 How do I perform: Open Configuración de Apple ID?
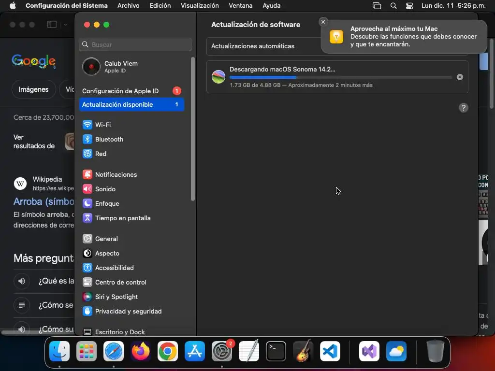click(131, 91)
